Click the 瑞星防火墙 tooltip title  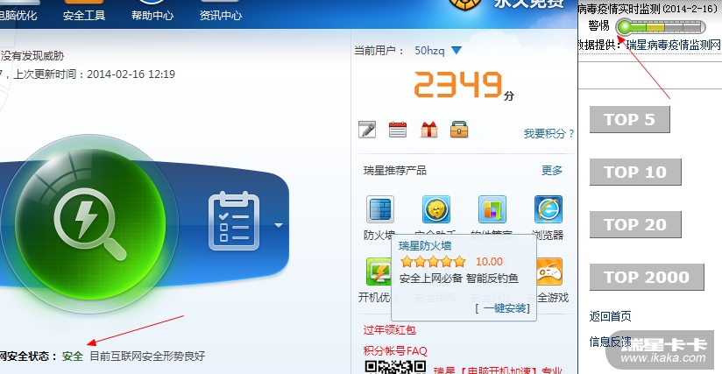click(425, 245)
